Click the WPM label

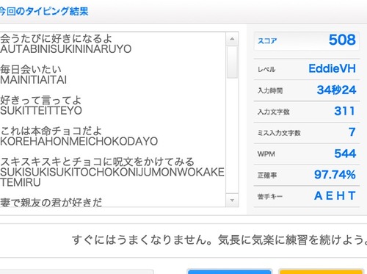click(x=266, y=154)
